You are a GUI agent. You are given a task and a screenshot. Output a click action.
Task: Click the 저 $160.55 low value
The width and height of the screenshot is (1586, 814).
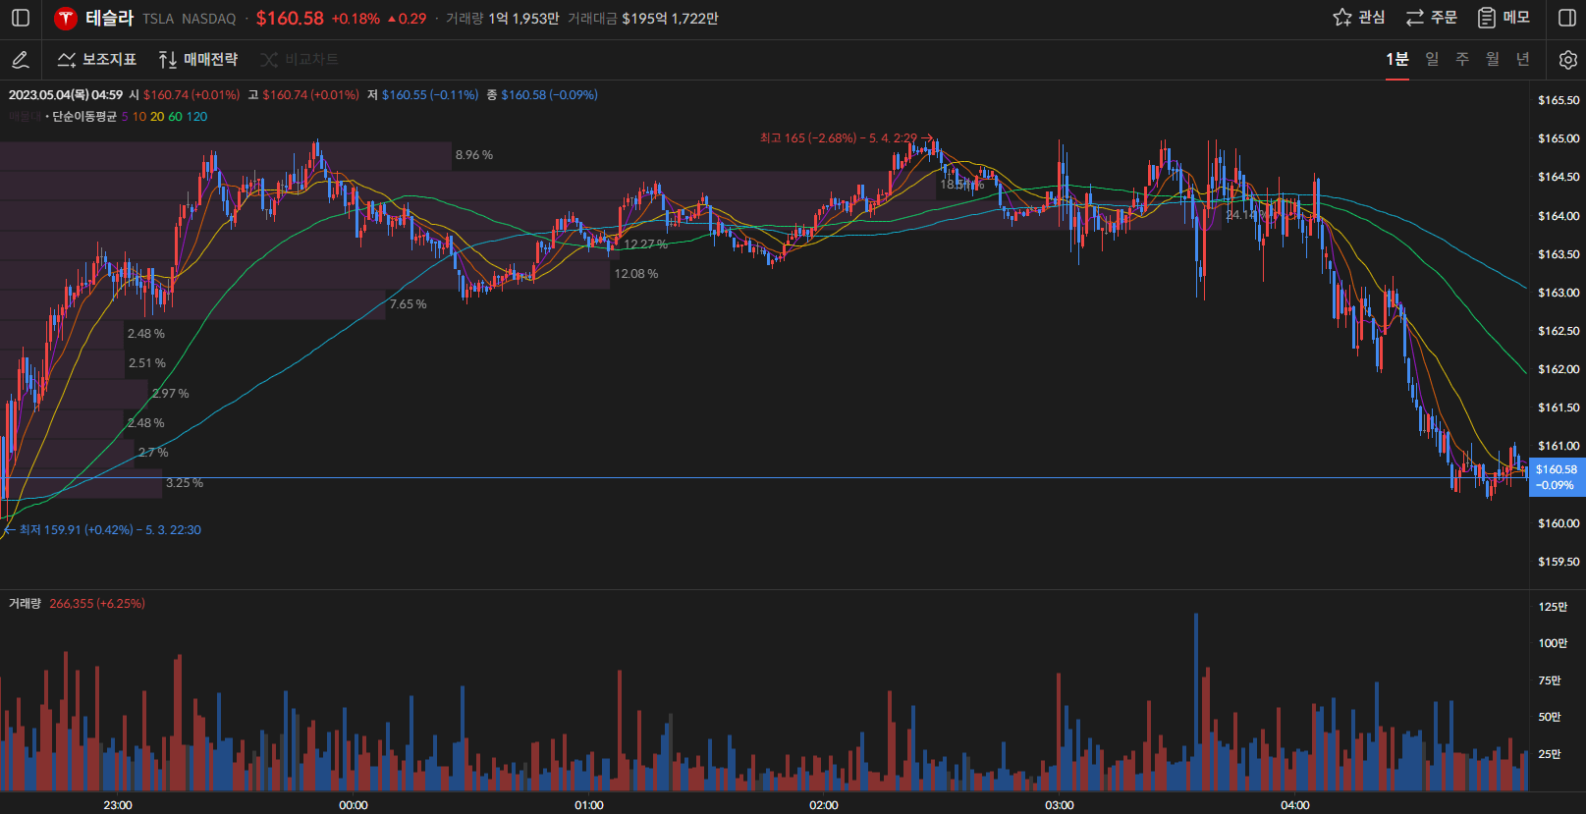(423, 95)
